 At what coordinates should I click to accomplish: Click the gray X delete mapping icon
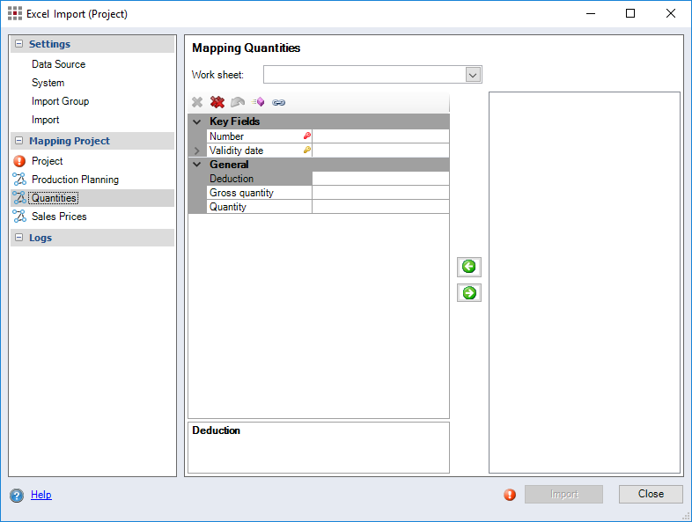tap(197, 102)
